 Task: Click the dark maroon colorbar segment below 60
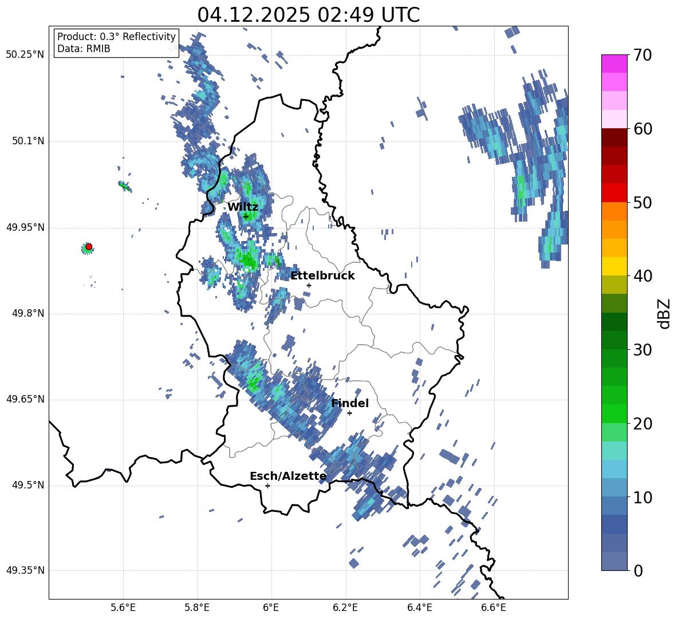tap(614, 137)
